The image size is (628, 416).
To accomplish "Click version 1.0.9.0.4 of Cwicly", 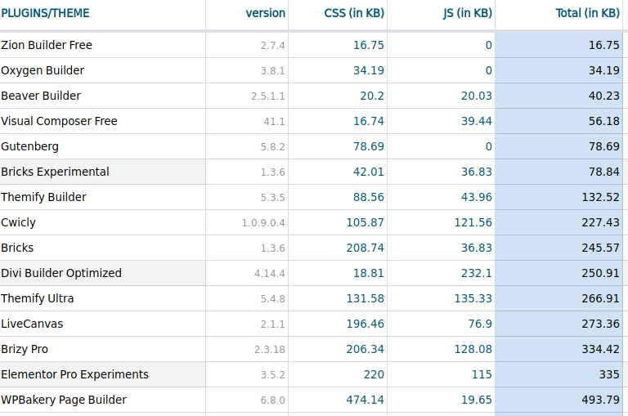I will click(x=263, y=222).
